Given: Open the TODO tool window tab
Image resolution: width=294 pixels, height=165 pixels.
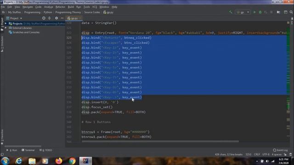Looking at the screenshot, I should (x=46, y=150).
